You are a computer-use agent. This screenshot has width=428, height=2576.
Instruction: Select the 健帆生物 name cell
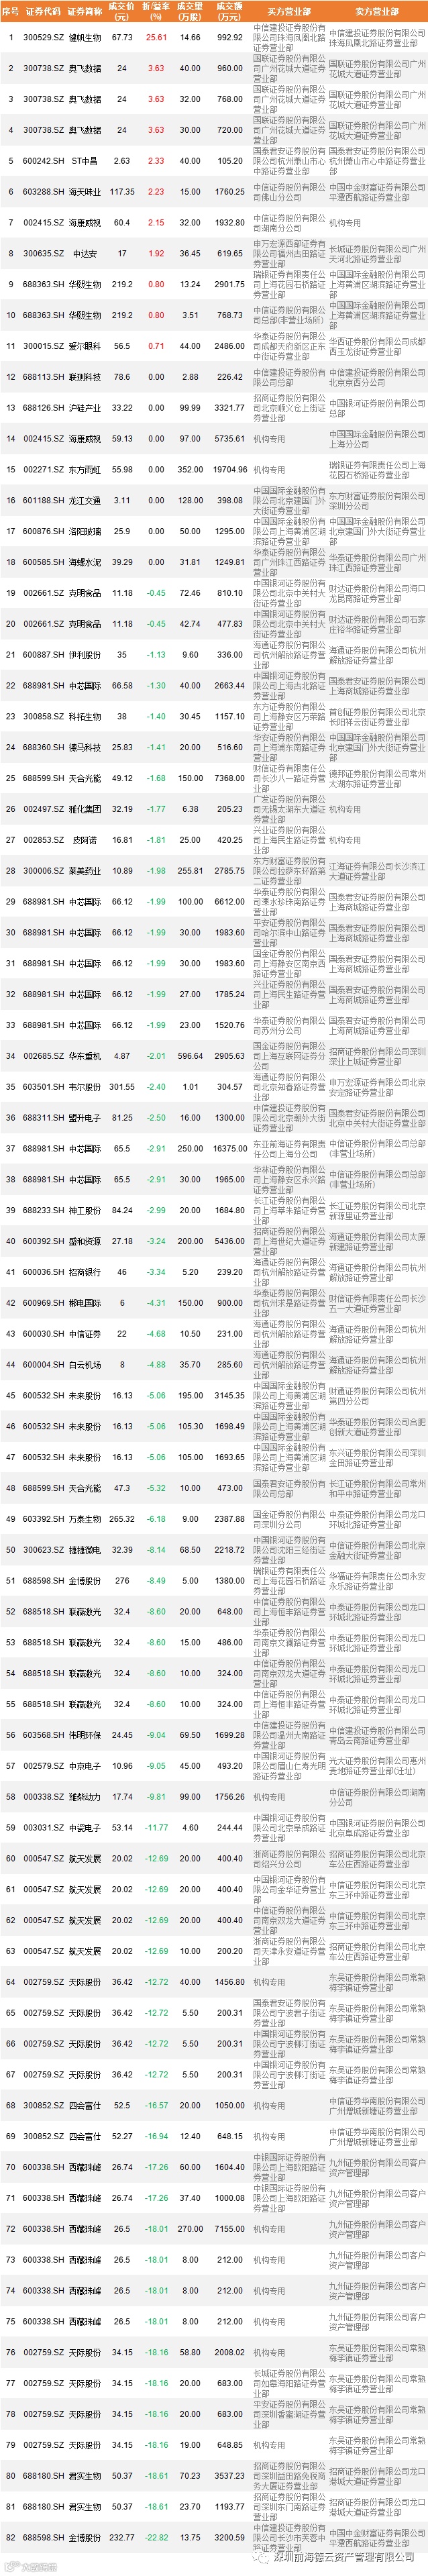tap(84, 38)
